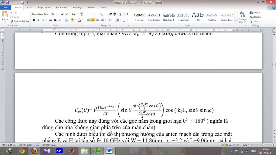Open the Borders dropdown

(127, 20)
